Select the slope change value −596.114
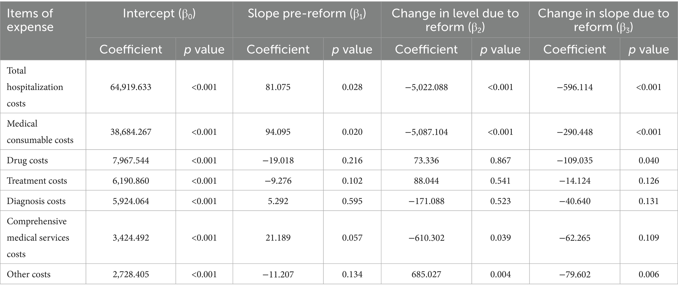The width and height of the screenshot is (678, 290). (x=574, y=87)
